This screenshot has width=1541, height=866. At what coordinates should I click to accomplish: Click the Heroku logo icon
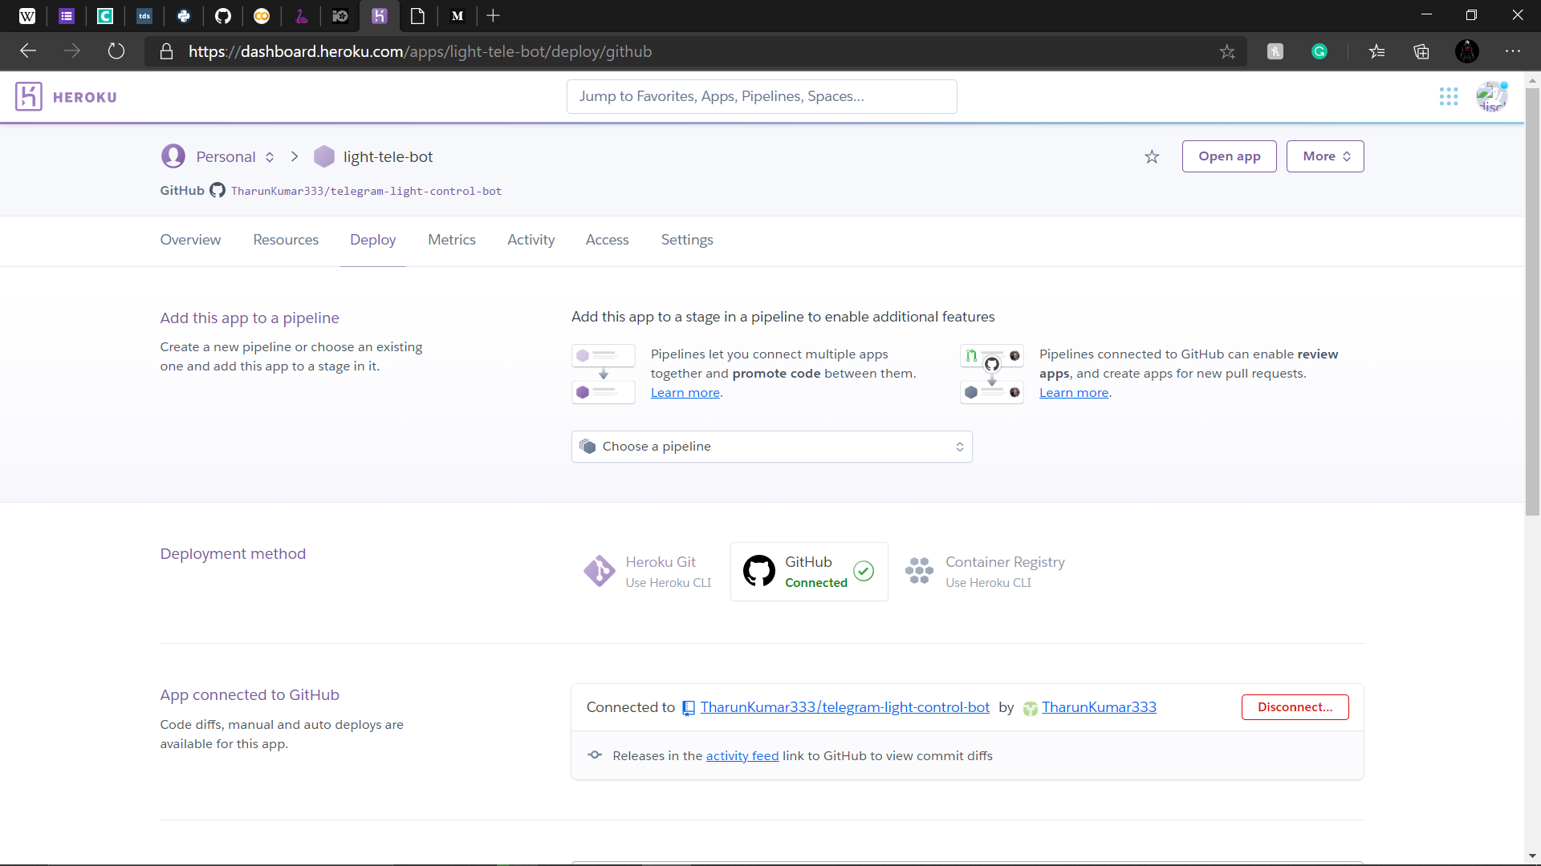coord(29,97)
